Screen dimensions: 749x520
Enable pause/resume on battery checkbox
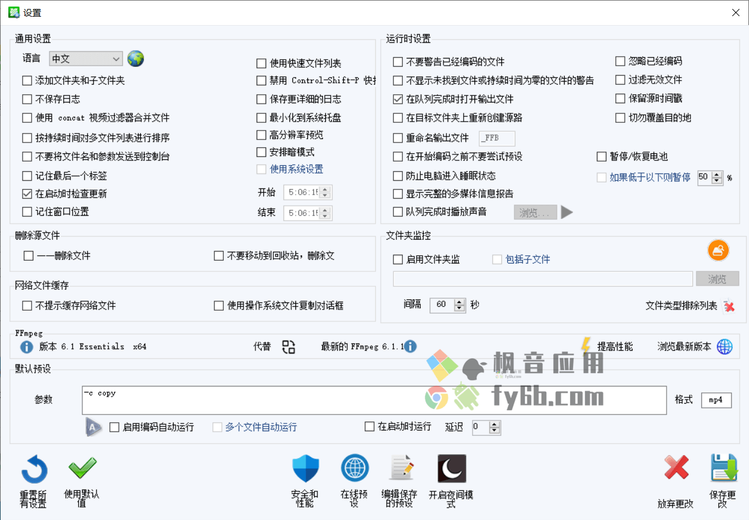602,157
